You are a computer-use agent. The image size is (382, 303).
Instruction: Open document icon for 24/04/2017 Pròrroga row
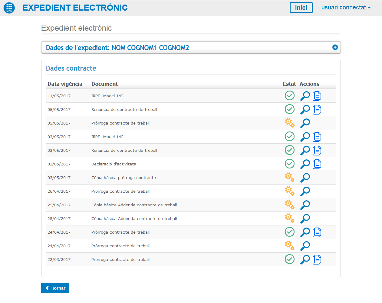tap(317, 232)
